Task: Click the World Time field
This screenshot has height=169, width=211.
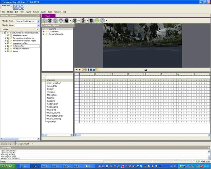Action: tap(7, 8)
